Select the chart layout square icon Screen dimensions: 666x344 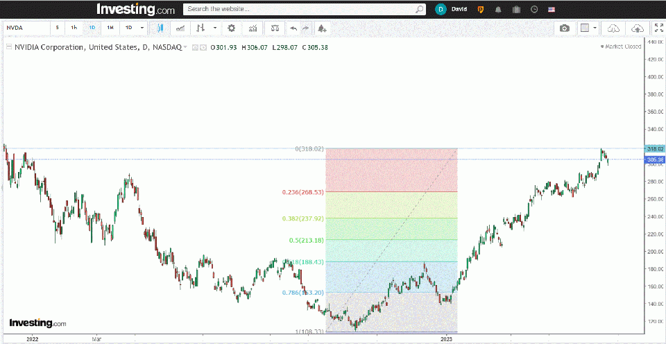[x=585, y=28]
